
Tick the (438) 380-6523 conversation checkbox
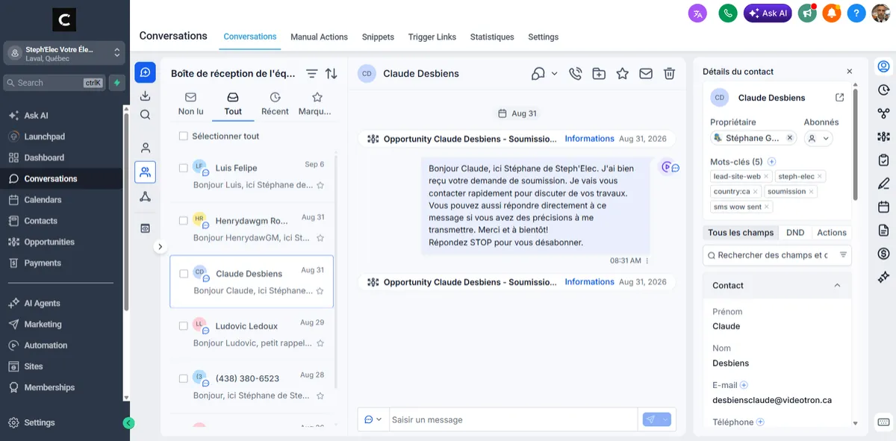tap(184, 378)
